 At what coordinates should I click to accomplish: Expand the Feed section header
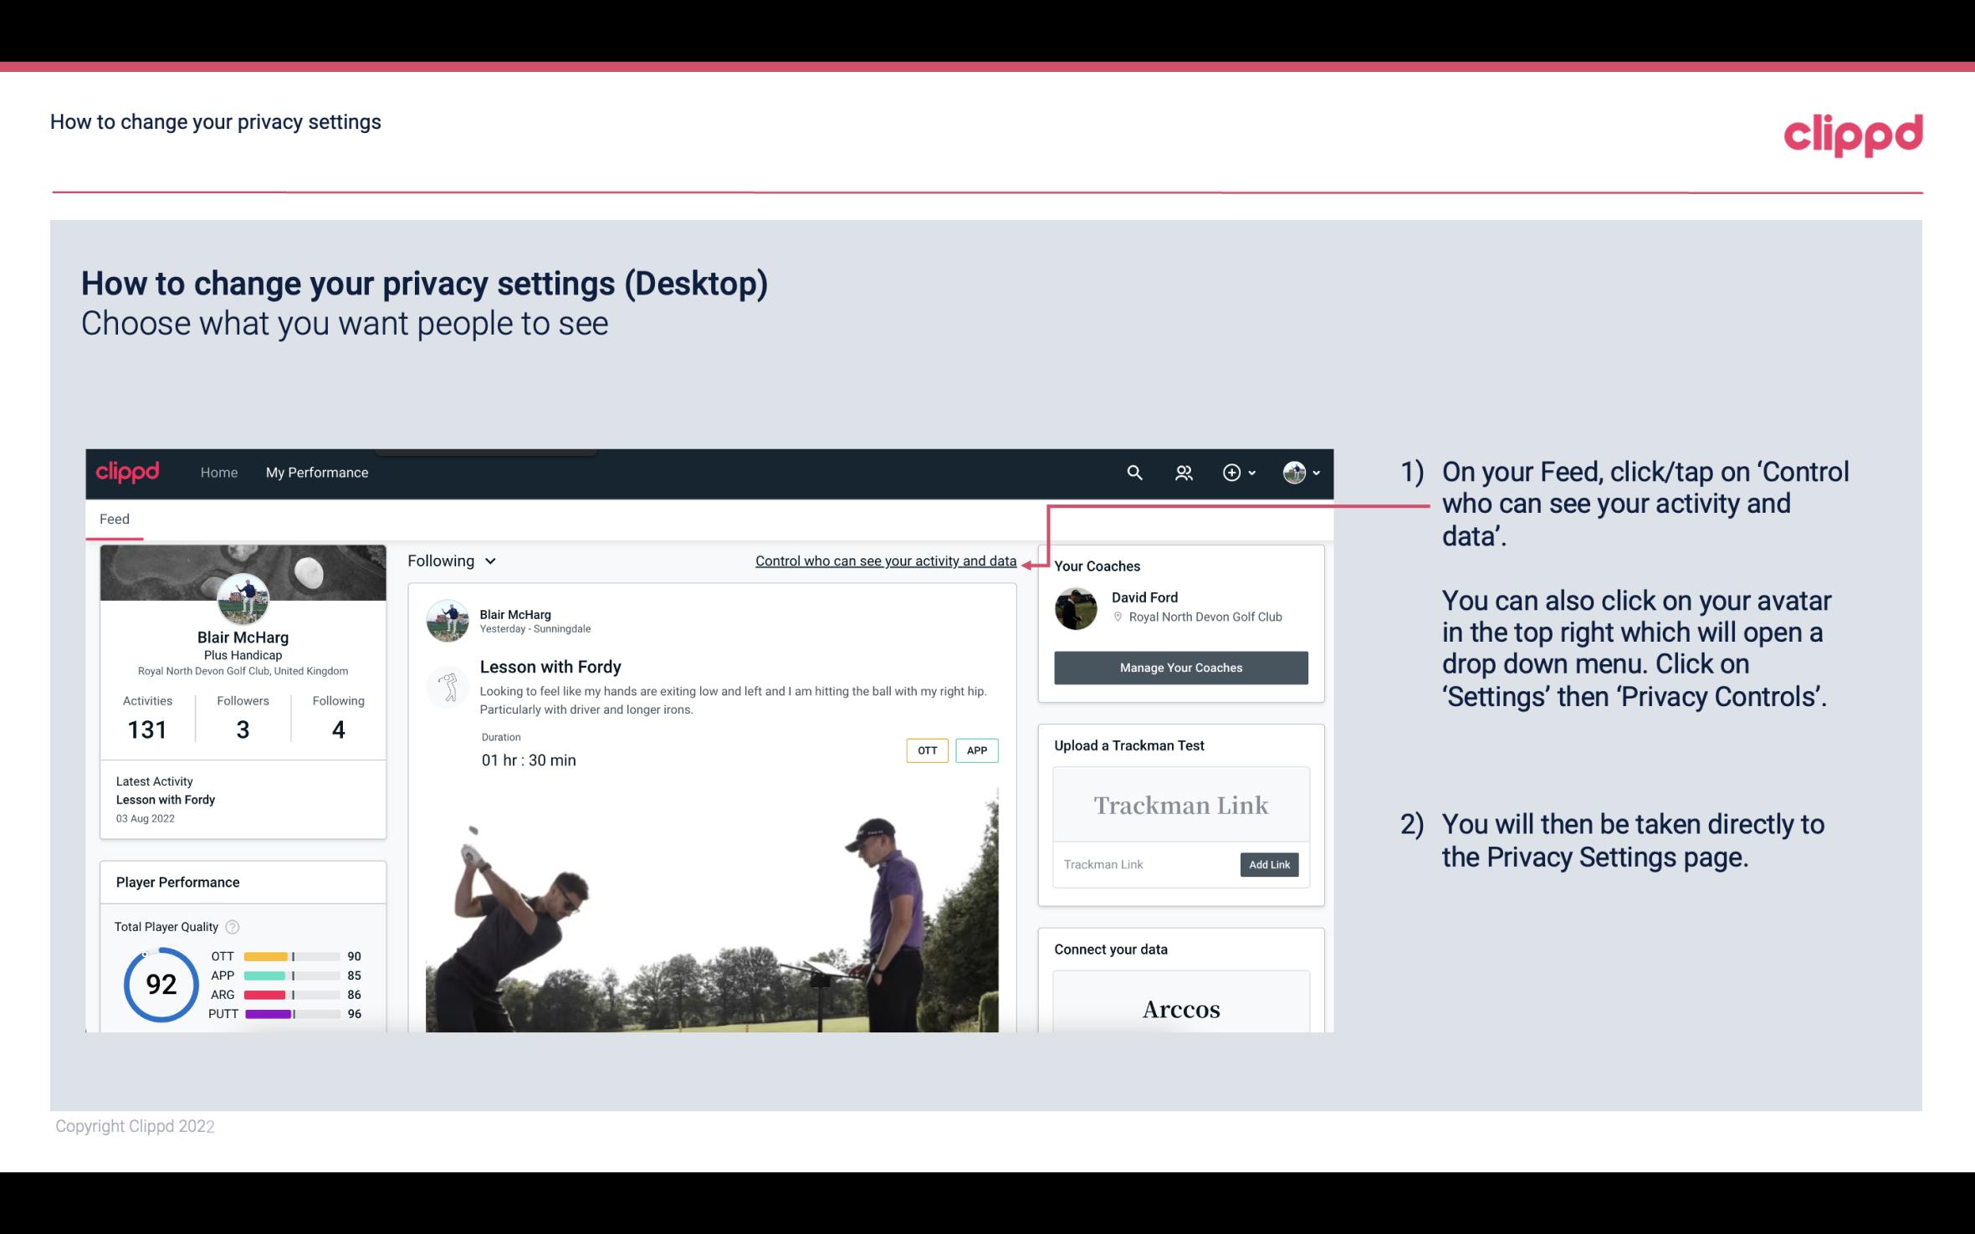(112, 518)
